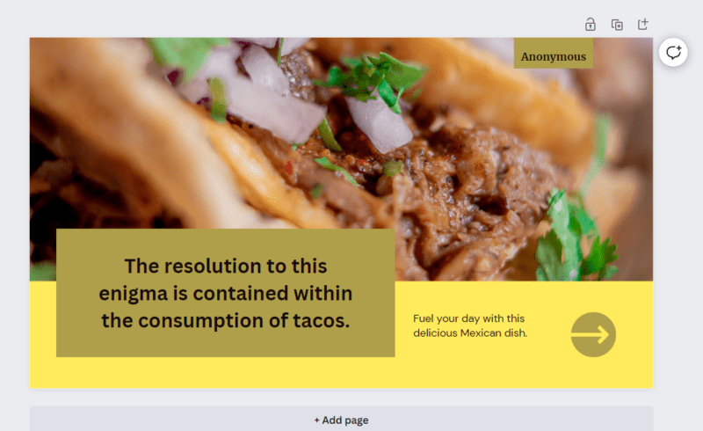The height and width of the screenshot is (431, 703).
Task: Click the white arrow inside the olive circle
Action: [590, 334]
